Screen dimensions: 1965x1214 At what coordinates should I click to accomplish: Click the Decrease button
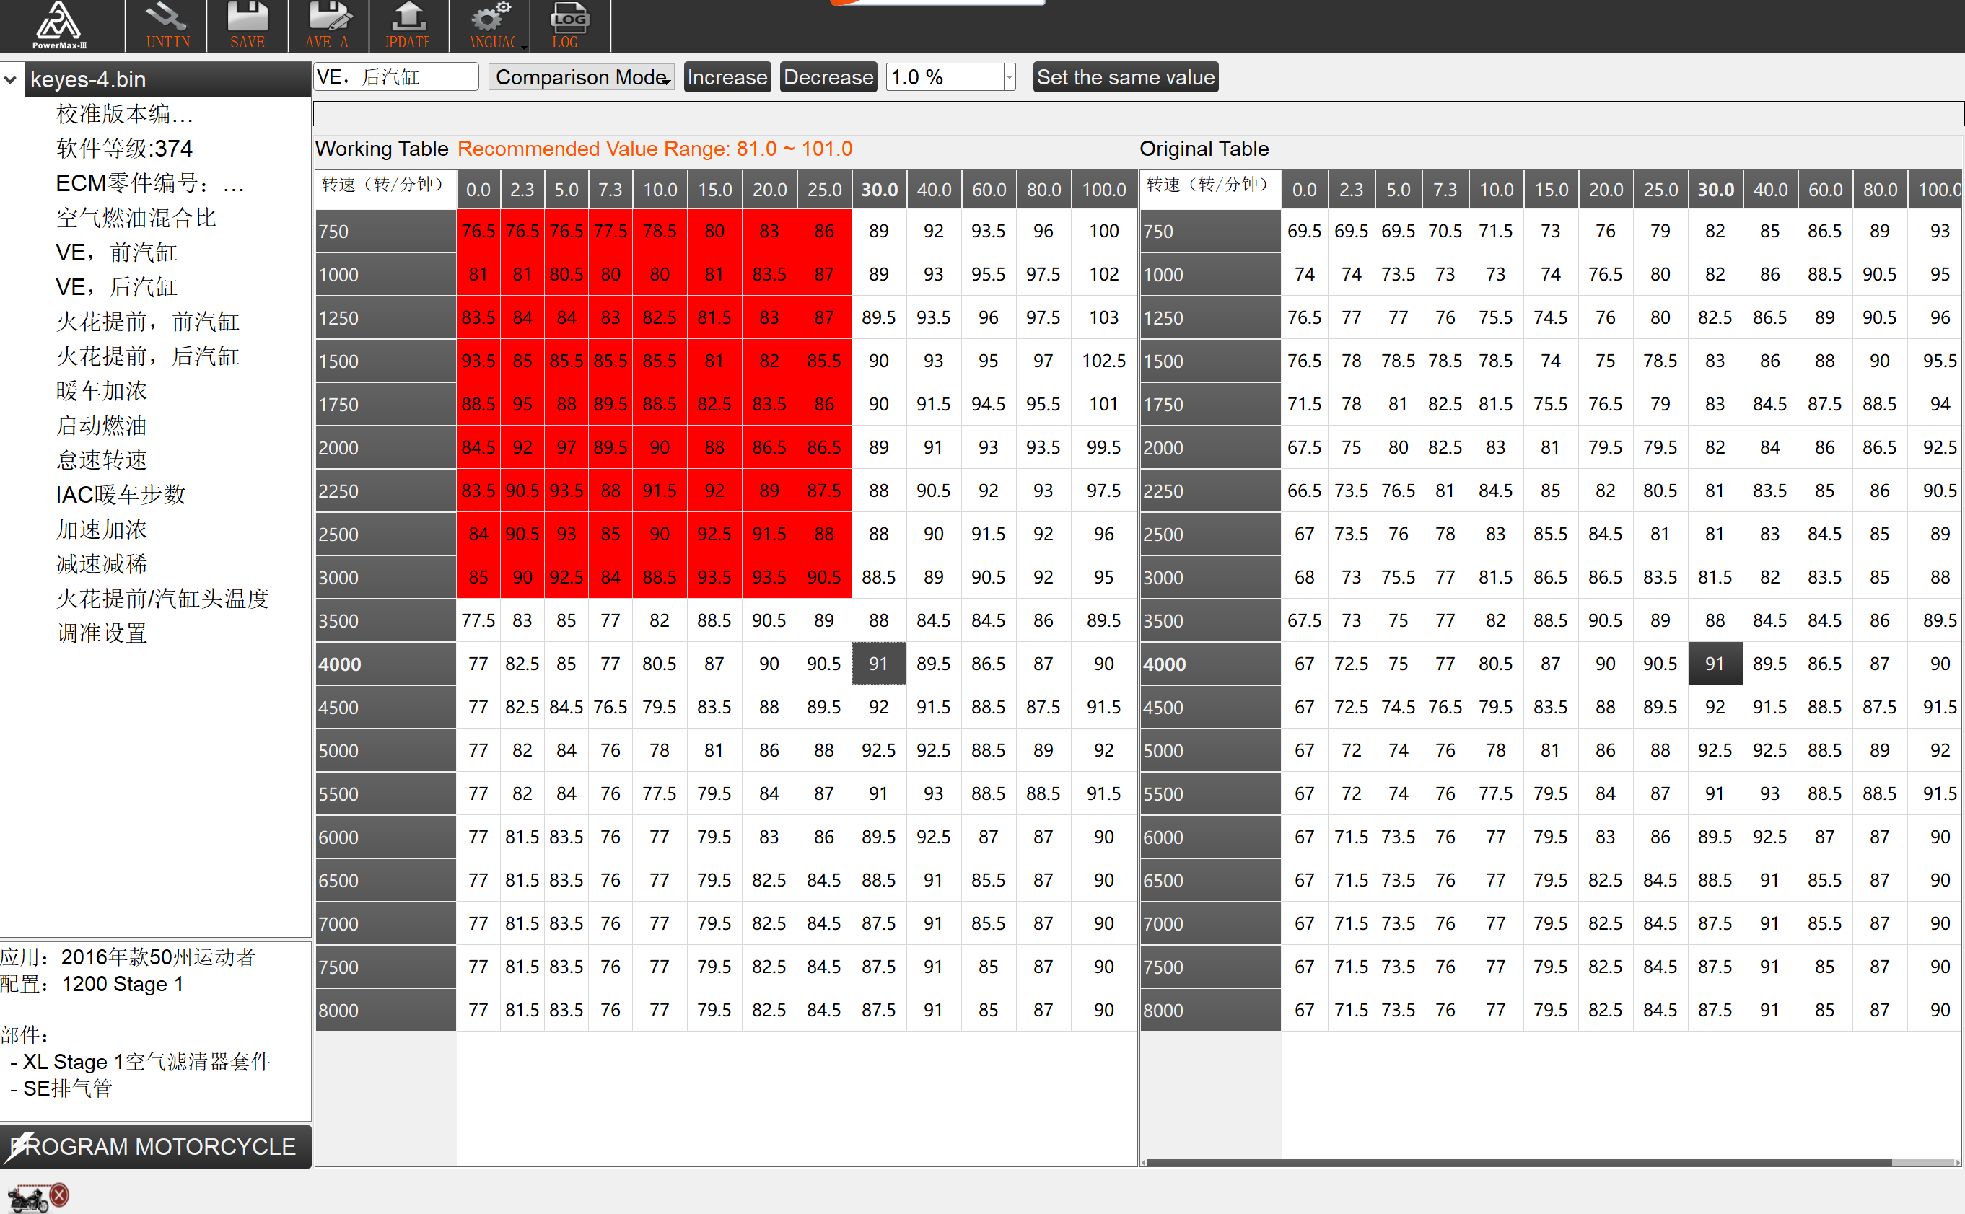pyautogui.click(x=828, y=77)
